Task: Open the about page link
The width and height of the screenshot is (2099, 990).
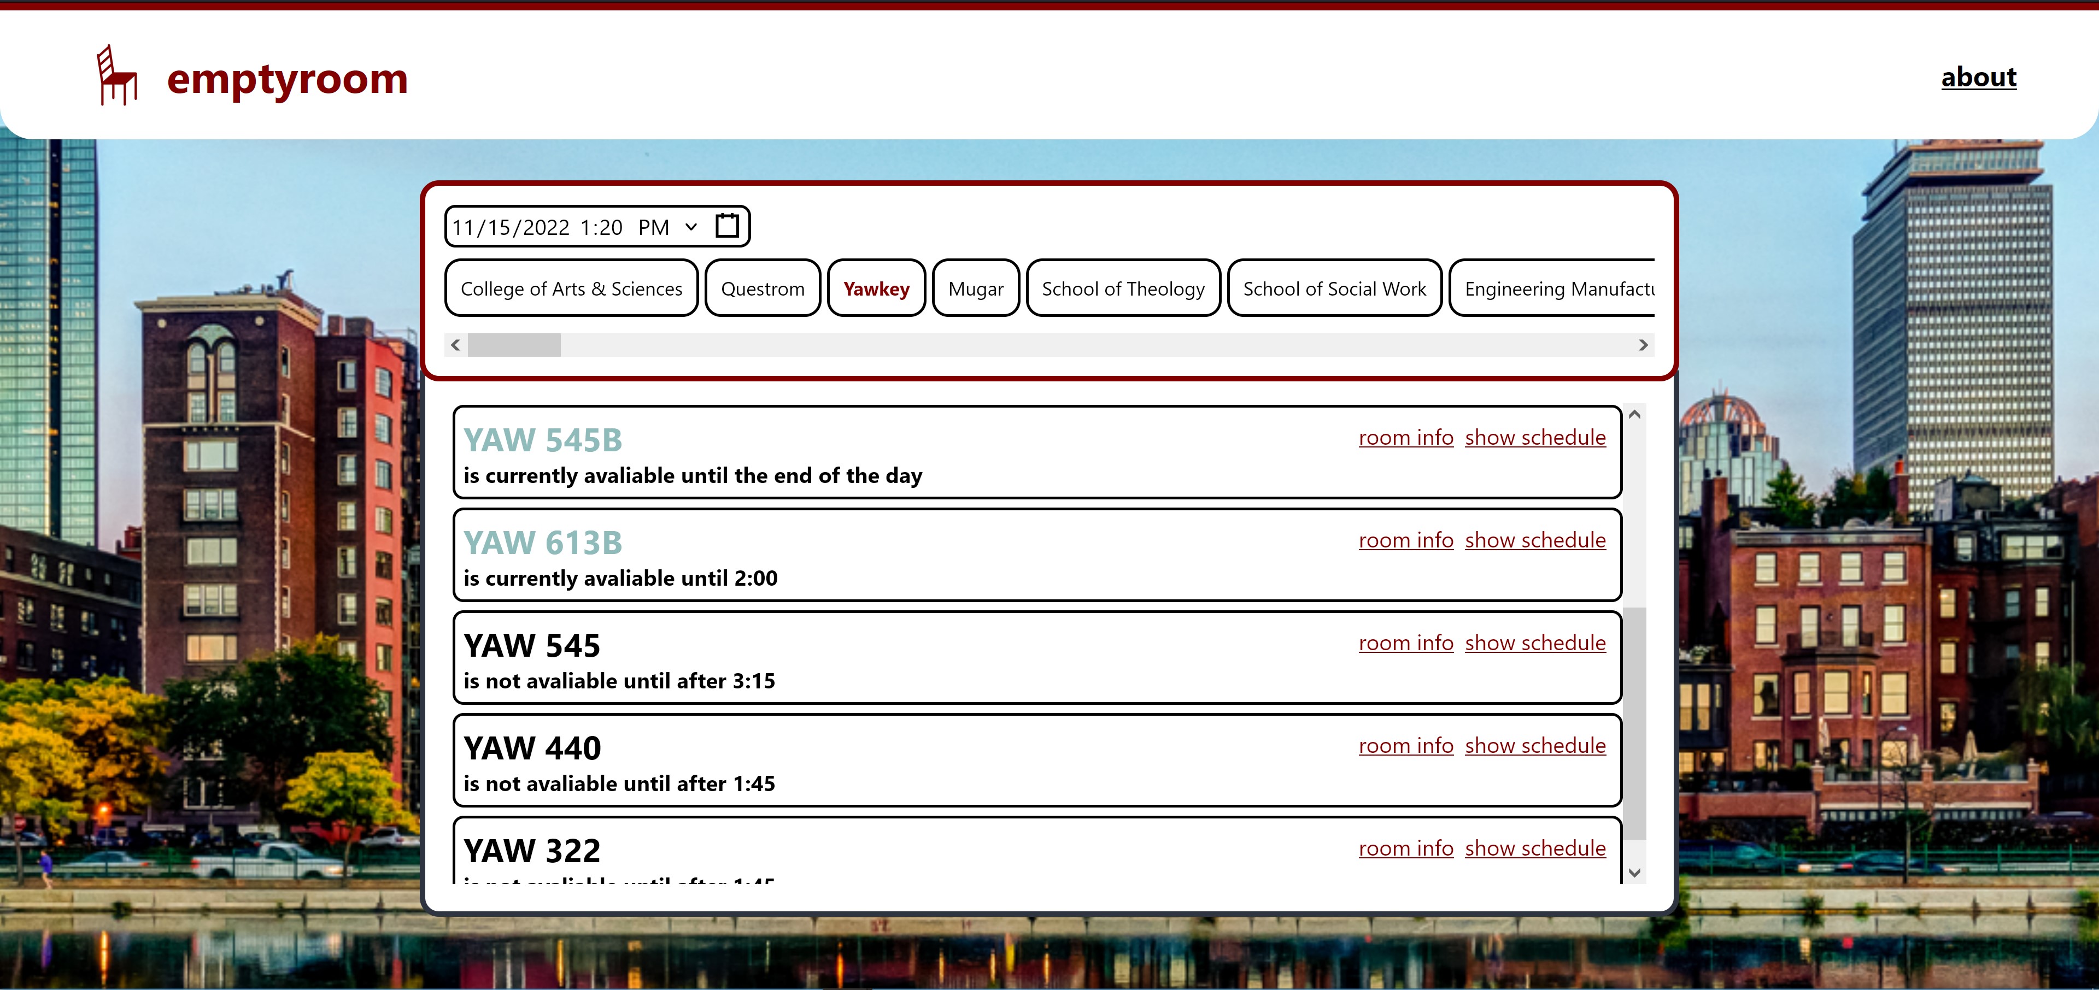Action: 1978,78
